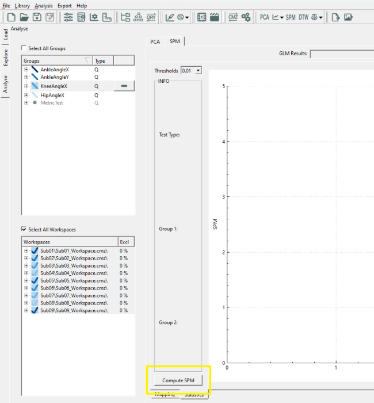
Task: Open the Analysis menu
Action: pyautogui.click(x=44, y=6)
